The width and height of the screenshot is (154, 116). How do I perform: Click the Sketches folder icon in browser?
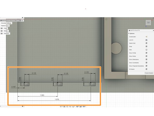click(x=2, y=33)
